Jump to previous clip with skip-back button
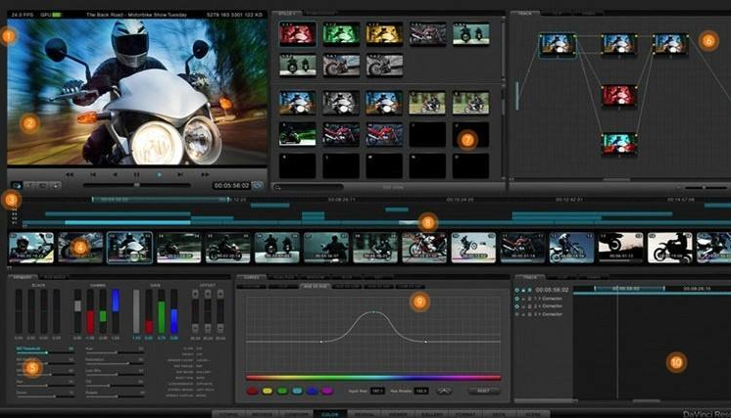731x419 pixels. pyautogui.click(x=93, y=174)
